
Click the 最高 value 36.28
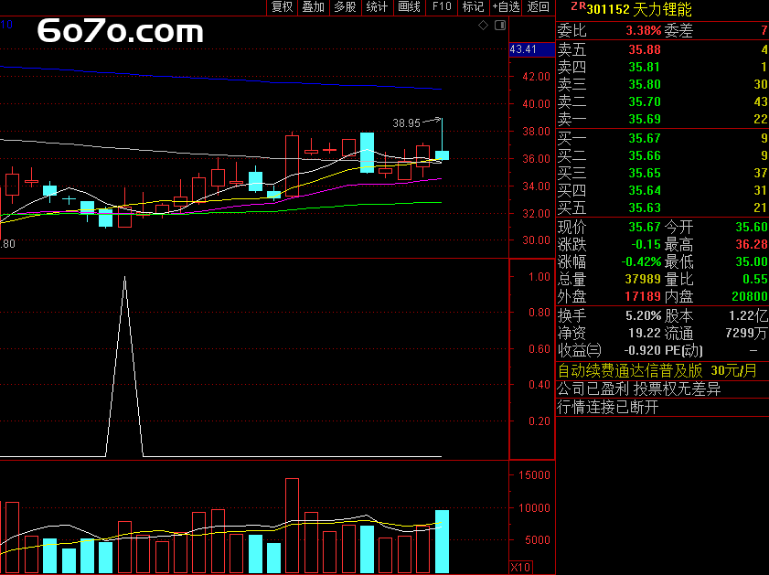pos(752,244)
